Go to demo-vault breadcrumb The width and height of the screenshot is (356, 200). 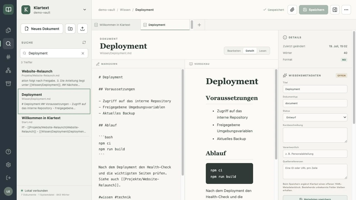pyautogui.click(x=107, y=10)
